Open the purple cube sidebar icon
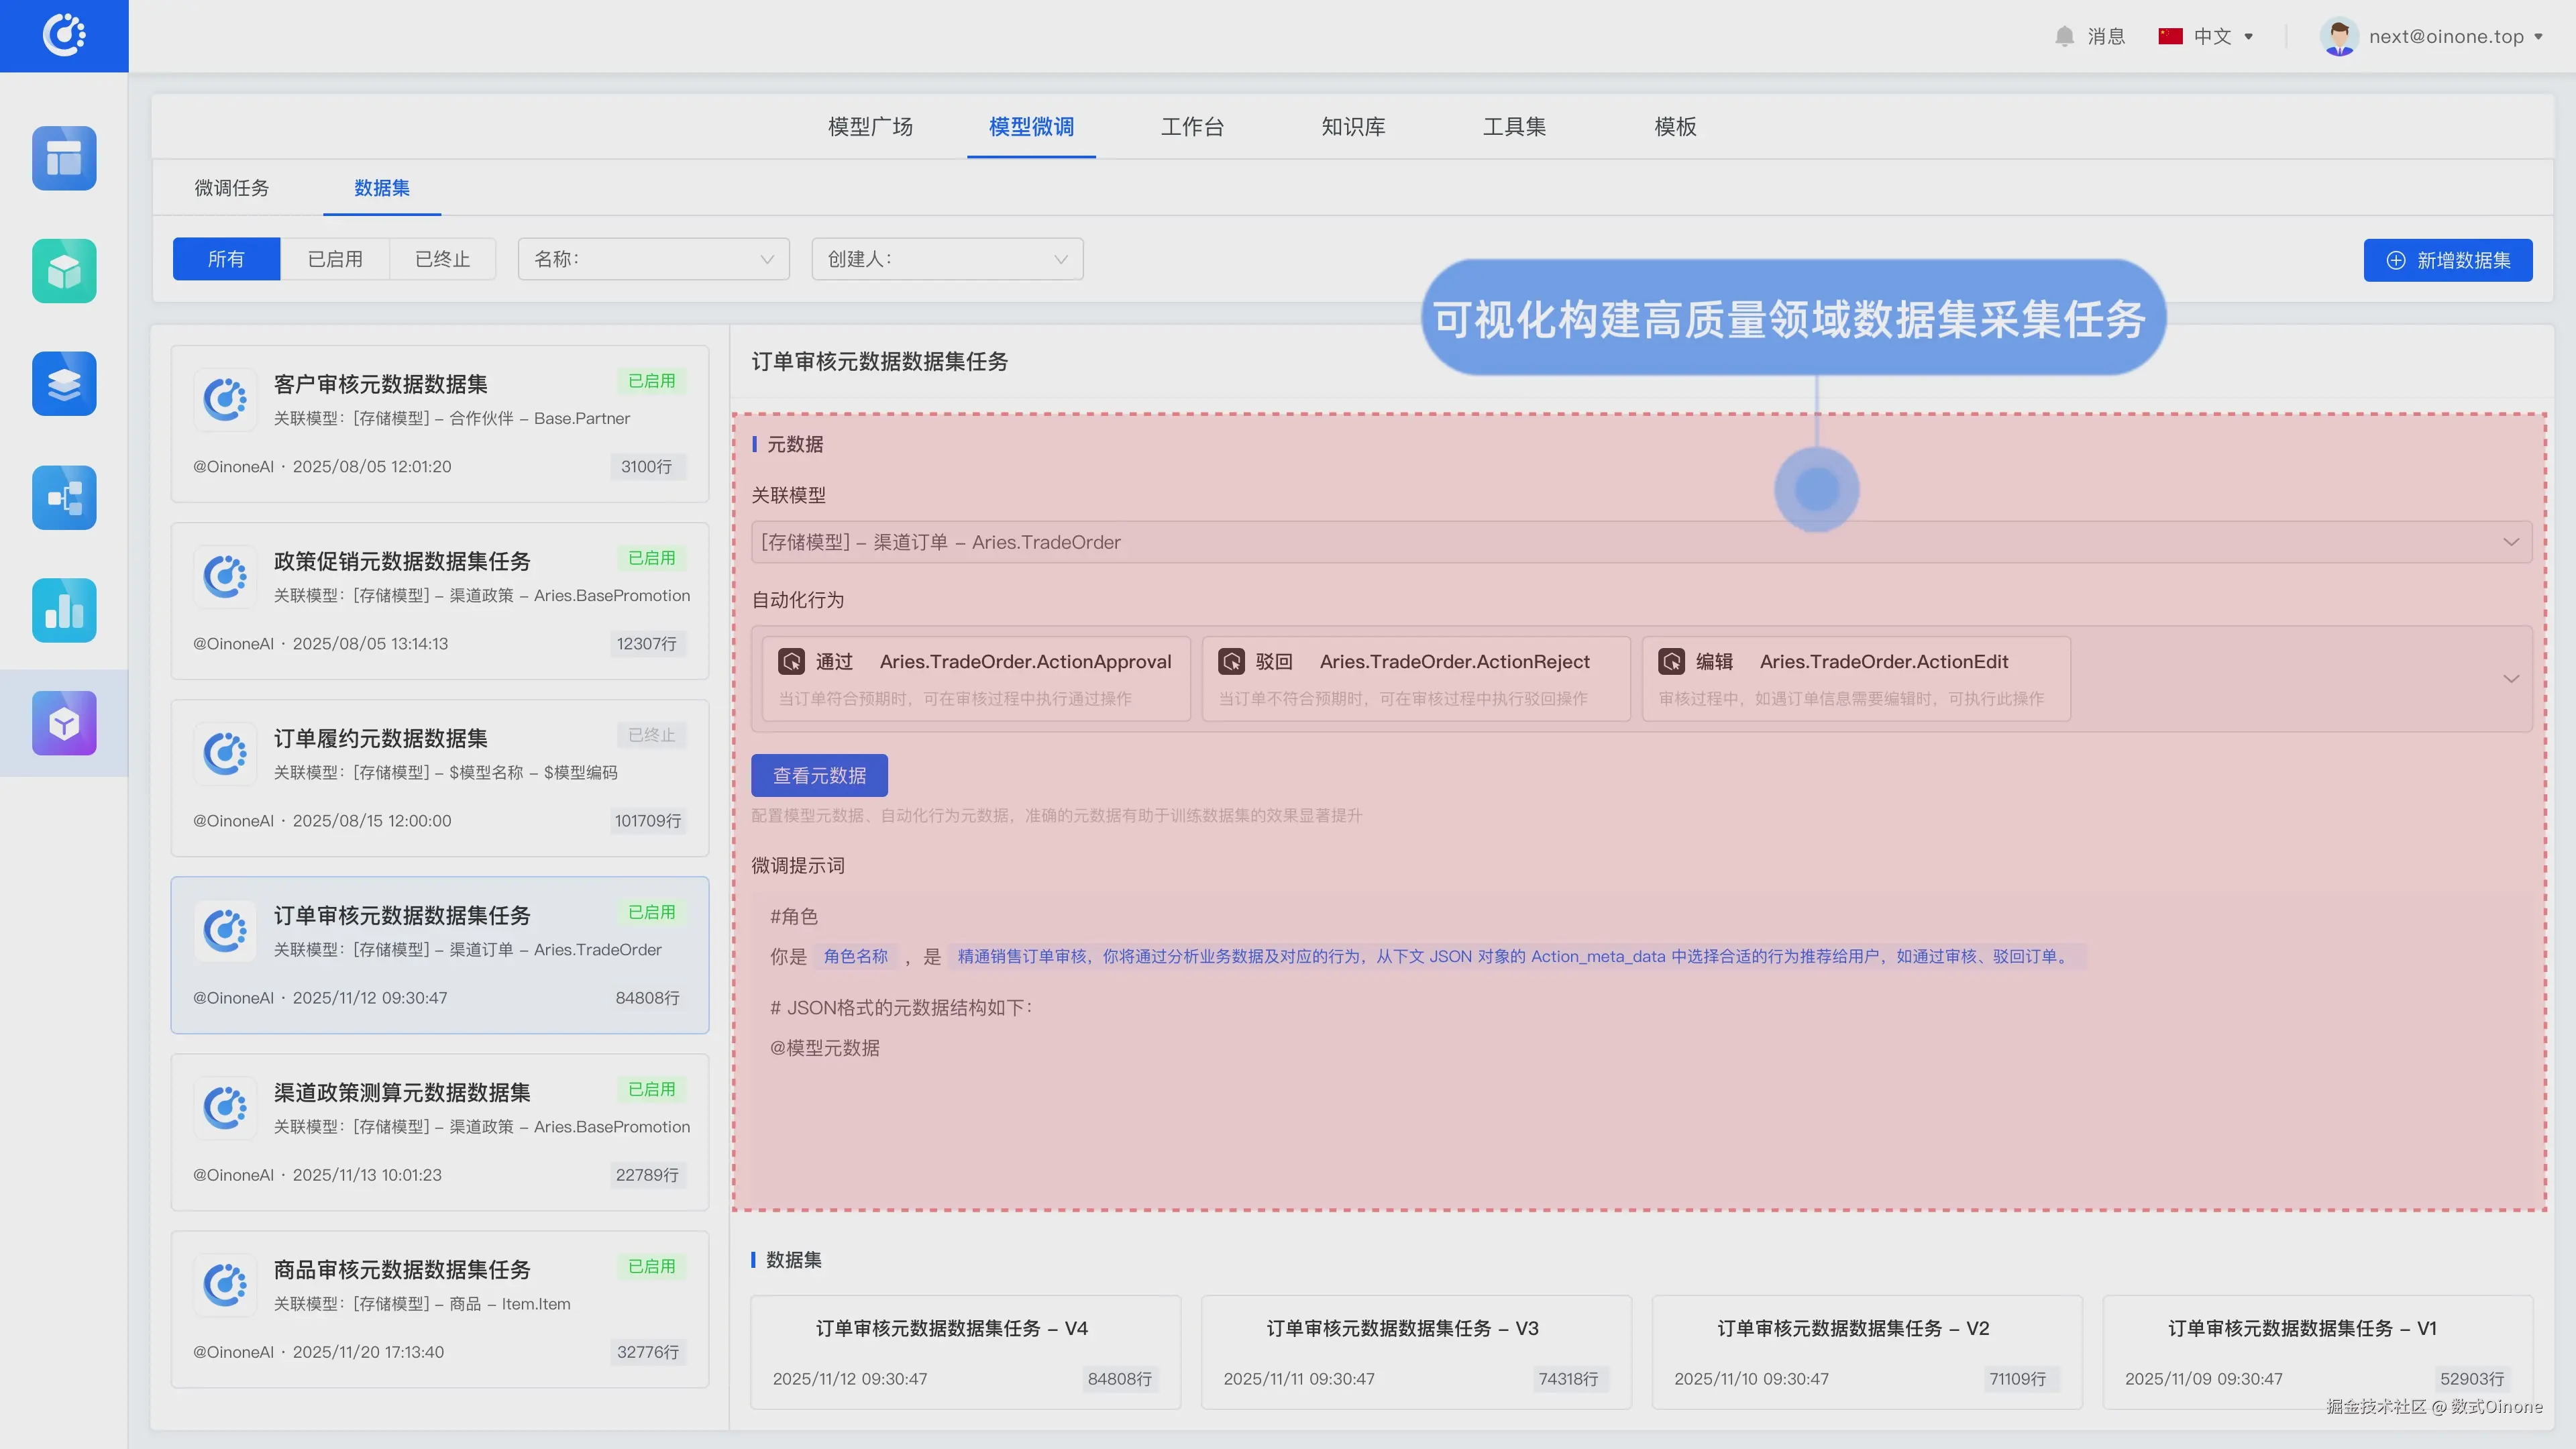 [x=64, y=723]
